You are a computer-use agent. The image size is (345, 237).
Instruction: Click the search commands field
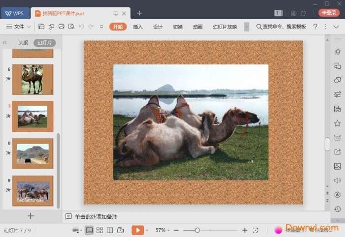click(281, 27)
